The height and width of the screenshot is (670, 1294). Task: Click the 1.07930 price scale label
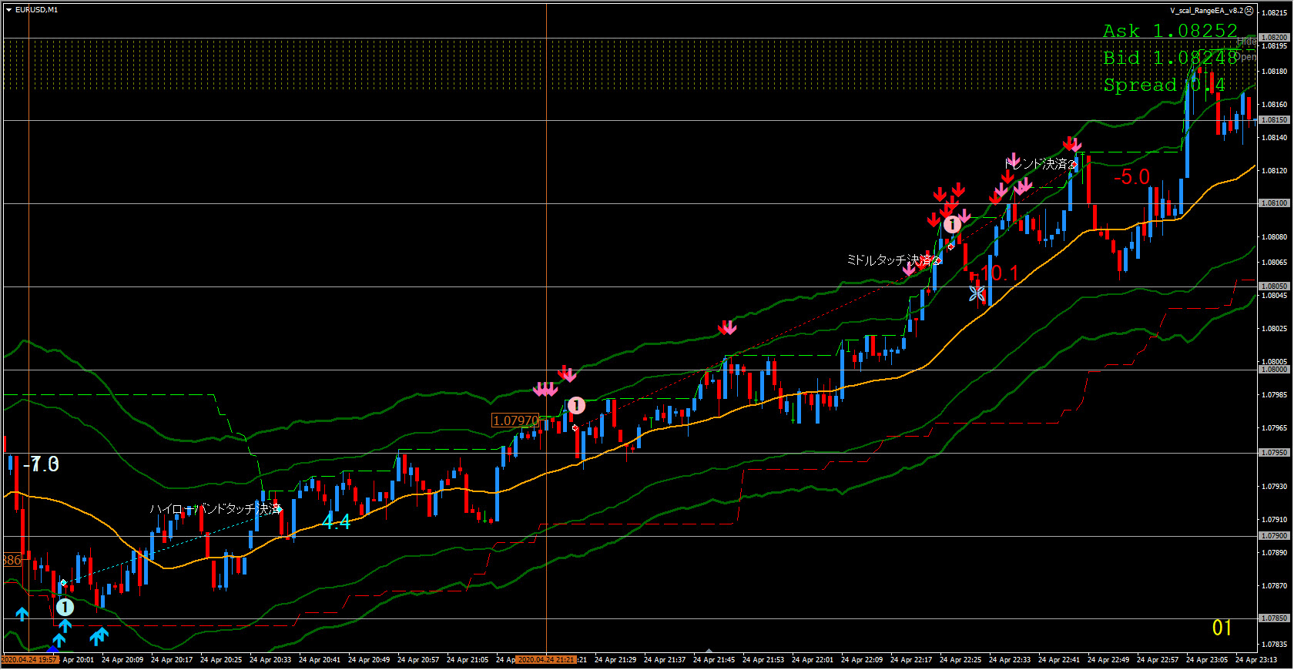(1275, 487)
